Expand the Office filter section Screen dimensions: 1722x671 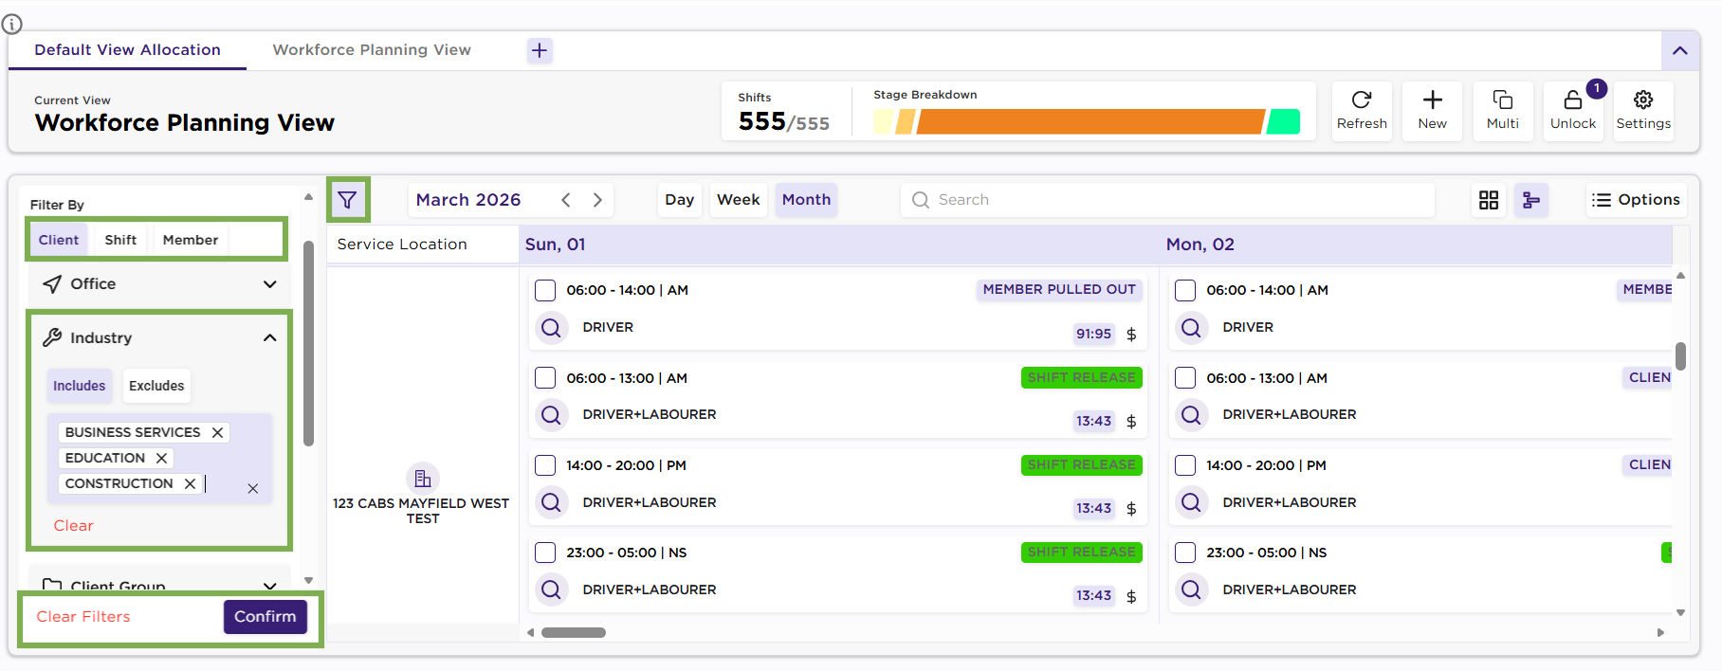point(269,284)
